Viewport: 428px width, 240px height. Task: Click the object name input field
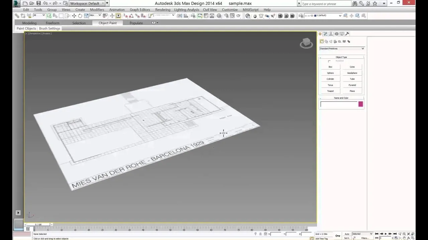coord(339,104)
